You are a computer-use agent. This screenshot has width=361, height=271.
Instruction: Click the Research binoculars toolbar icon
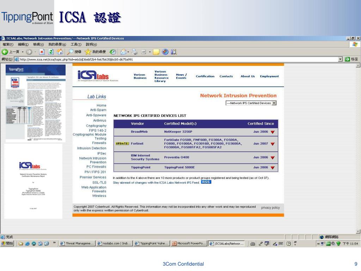[x=174, y=52]
